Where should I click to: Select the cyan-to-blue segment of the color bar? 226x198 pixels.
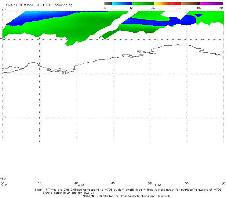[x=122, y=4]
